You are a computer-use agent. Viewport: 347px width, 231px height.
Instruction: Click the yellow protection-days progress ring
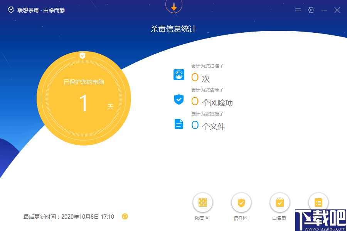[84, 98]
